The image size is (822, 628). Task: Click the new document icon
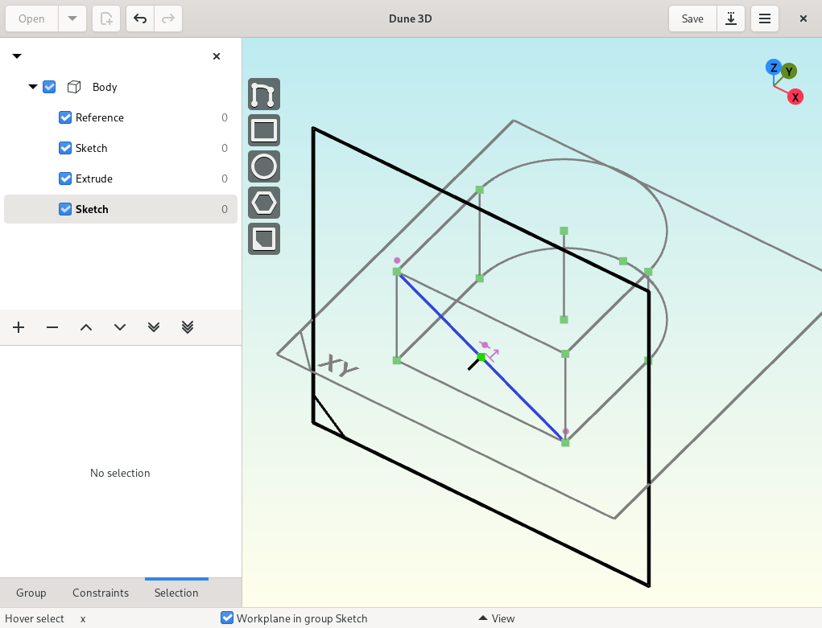point(106,18)
